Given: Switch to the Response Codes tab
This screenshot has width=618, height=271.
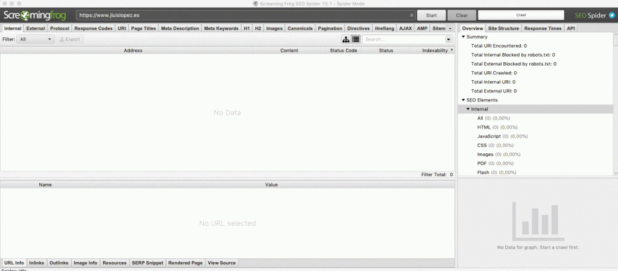Looking at the screenshot, I should [x=93, y=28].
